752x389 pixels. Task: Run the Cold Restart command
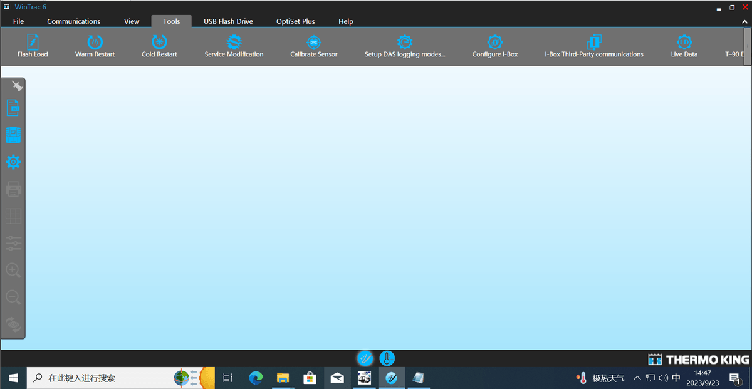coord(159,46)
